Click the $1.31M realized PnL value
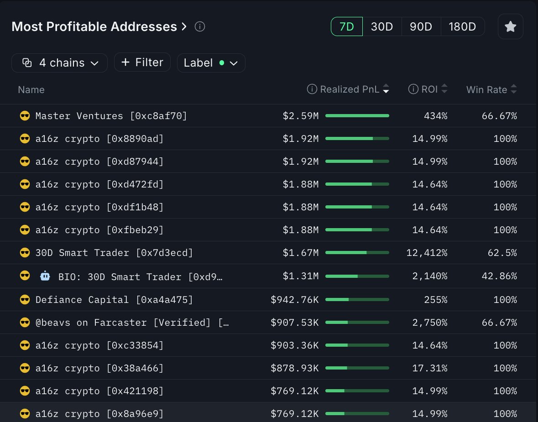 point(301,276)
